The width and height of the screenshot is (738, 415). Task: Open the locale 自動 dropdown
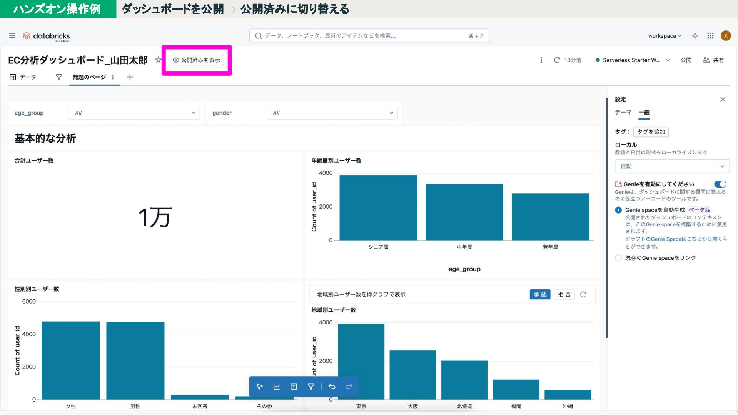point(672,166)
